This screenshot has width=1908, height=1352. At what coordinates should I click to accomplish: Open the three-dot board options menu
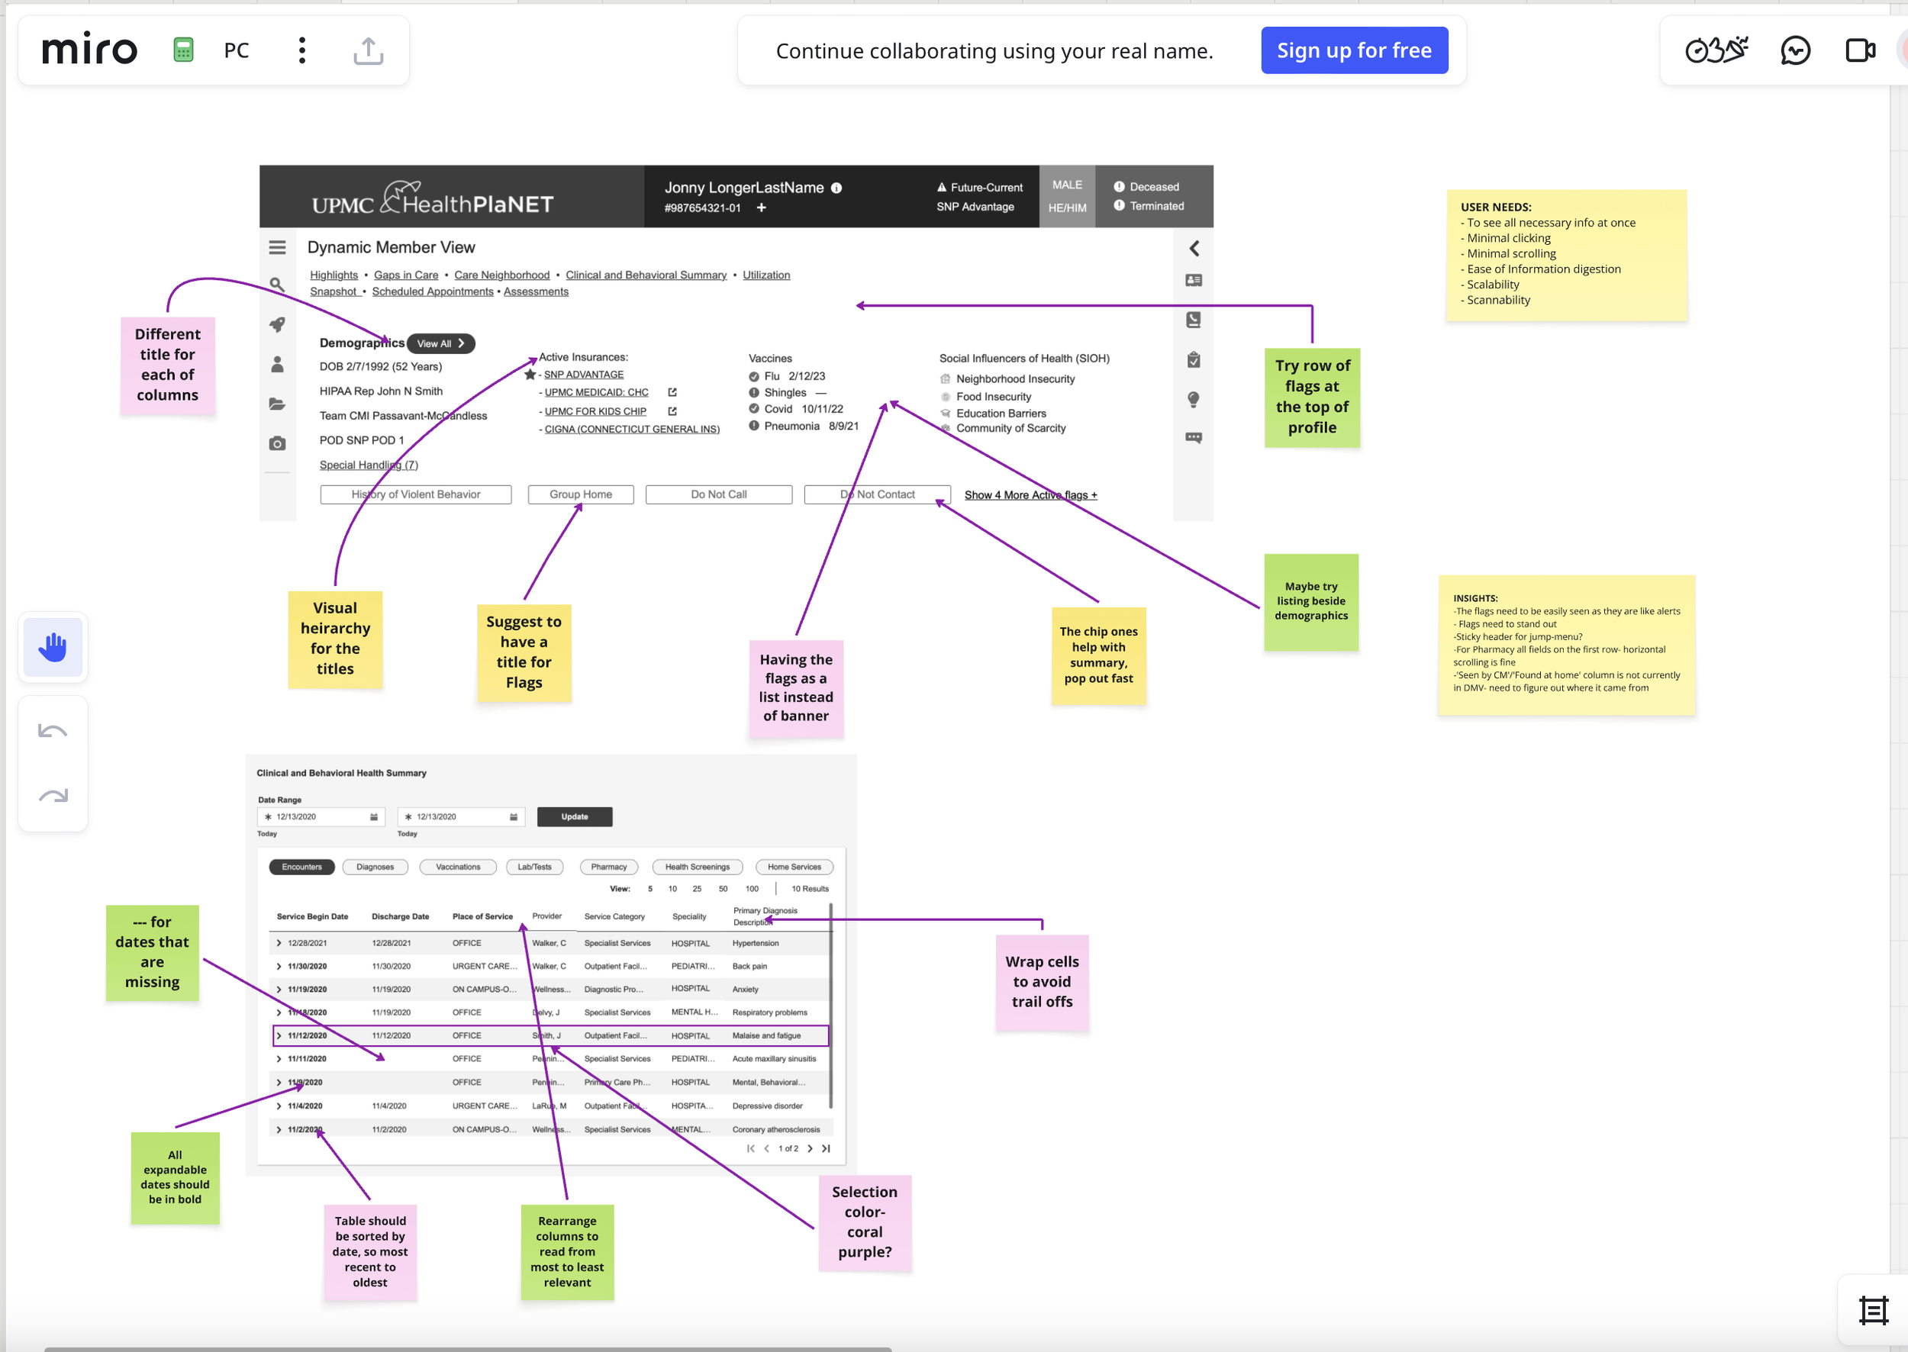[302, 51]
